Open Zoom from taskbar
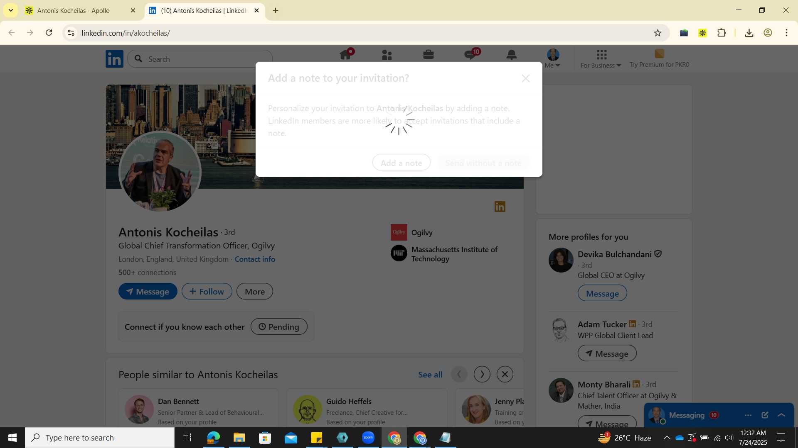798x448 pixels. point(368,438)
